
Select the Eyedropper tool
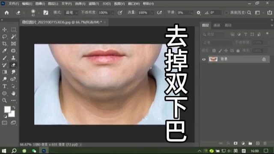(5, 50)
